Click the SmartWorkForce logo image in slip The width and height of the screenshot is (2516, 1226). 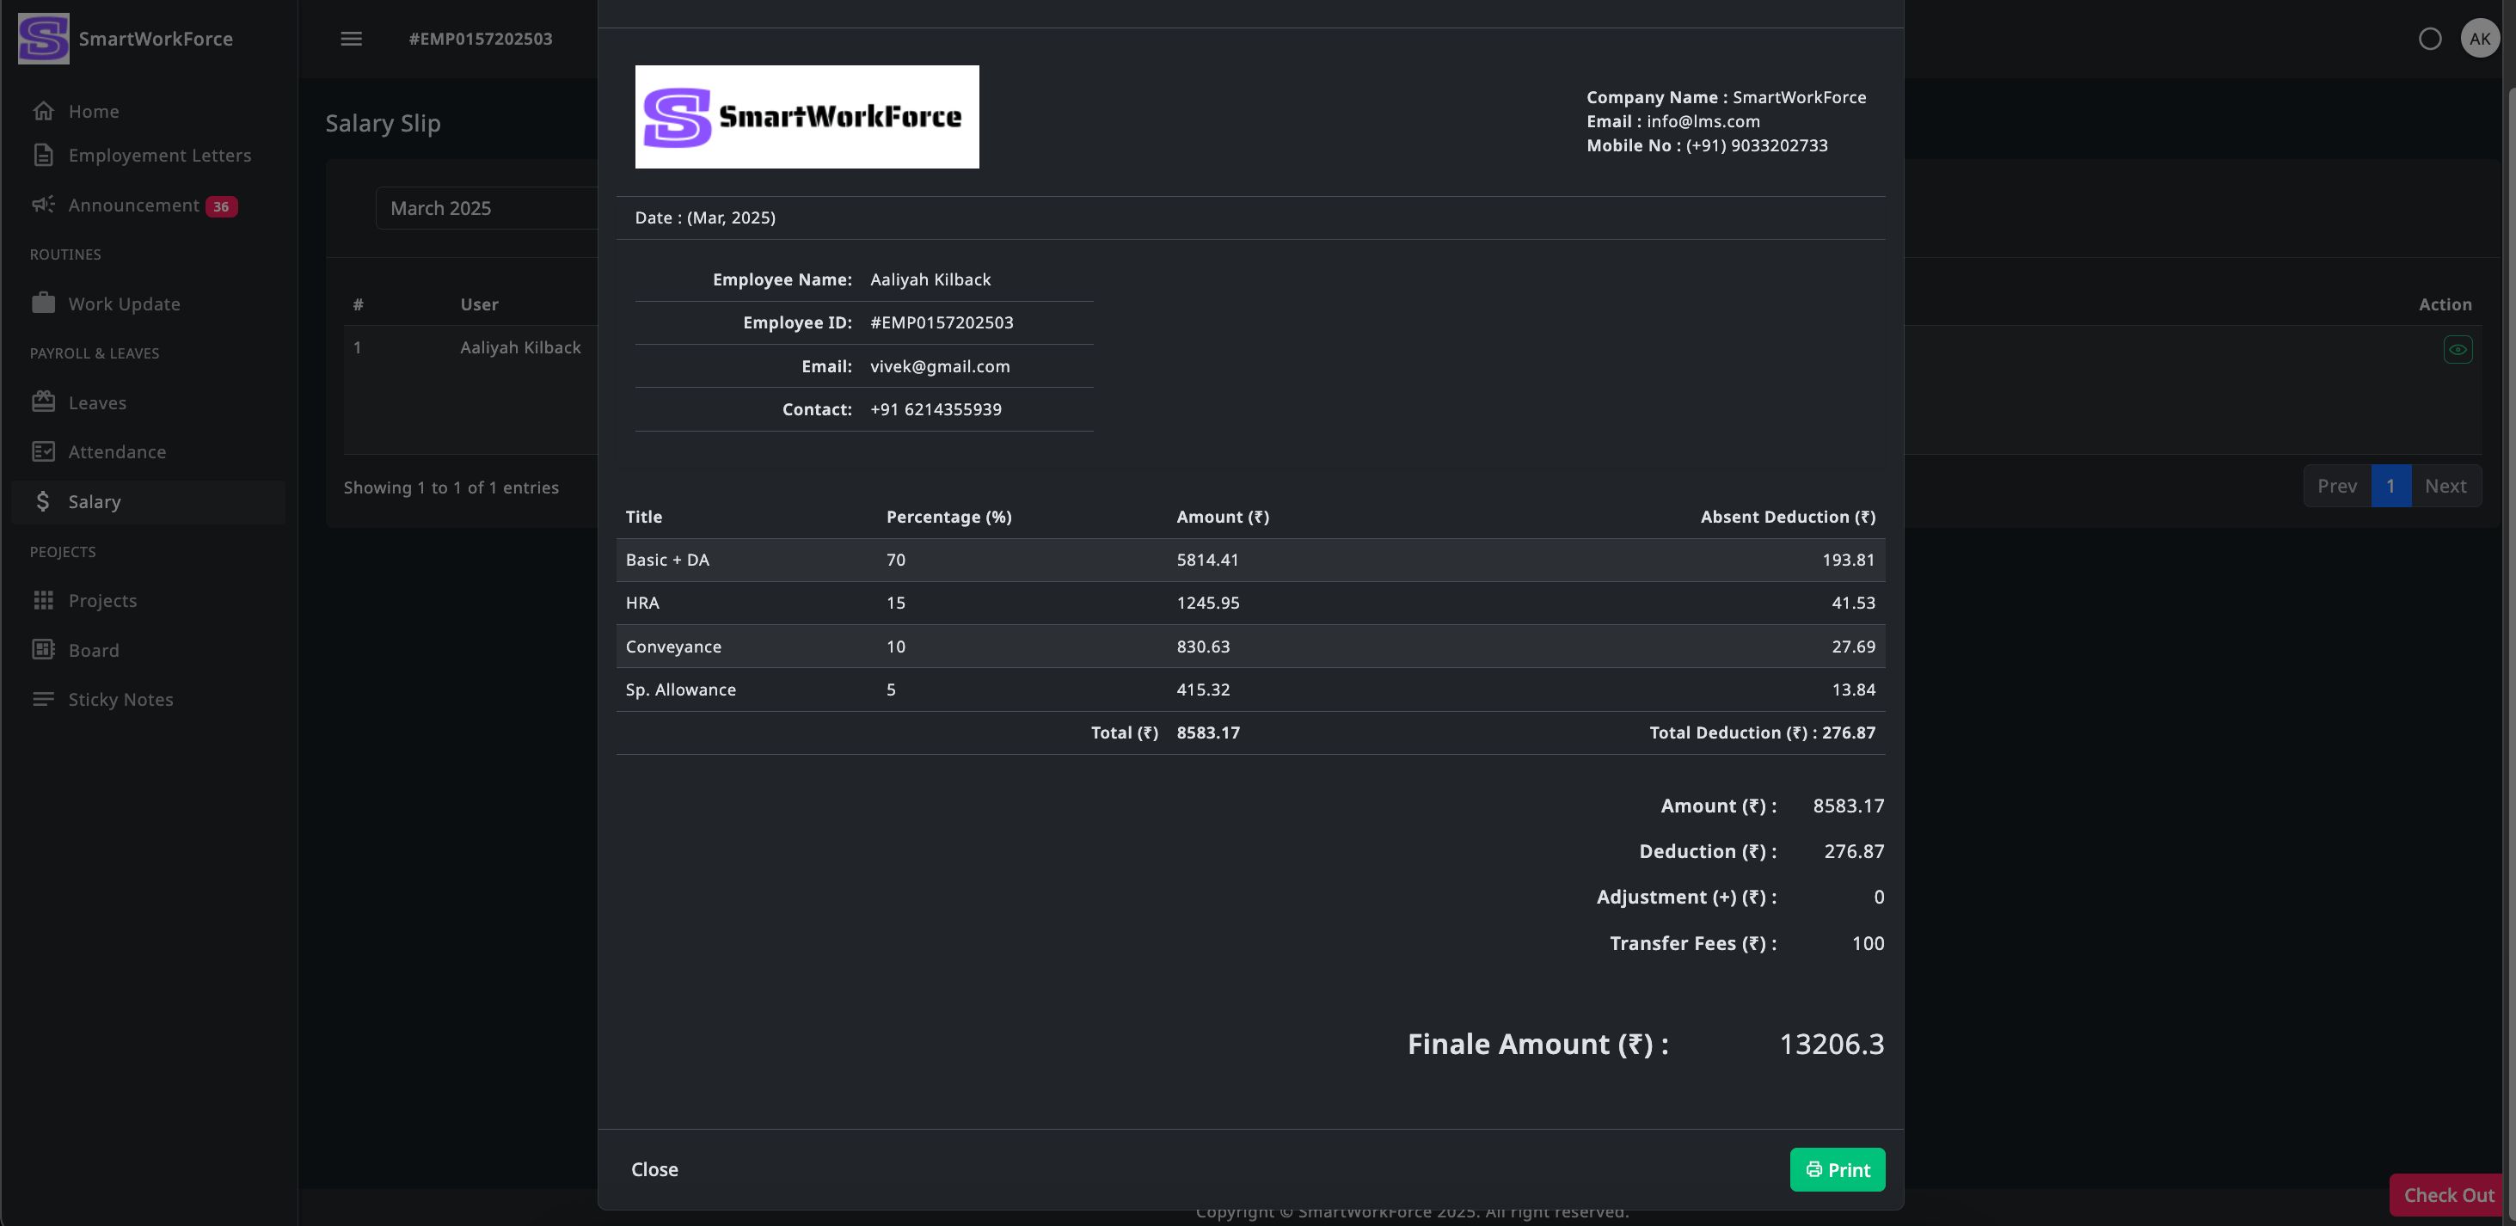tap(807, 117)
